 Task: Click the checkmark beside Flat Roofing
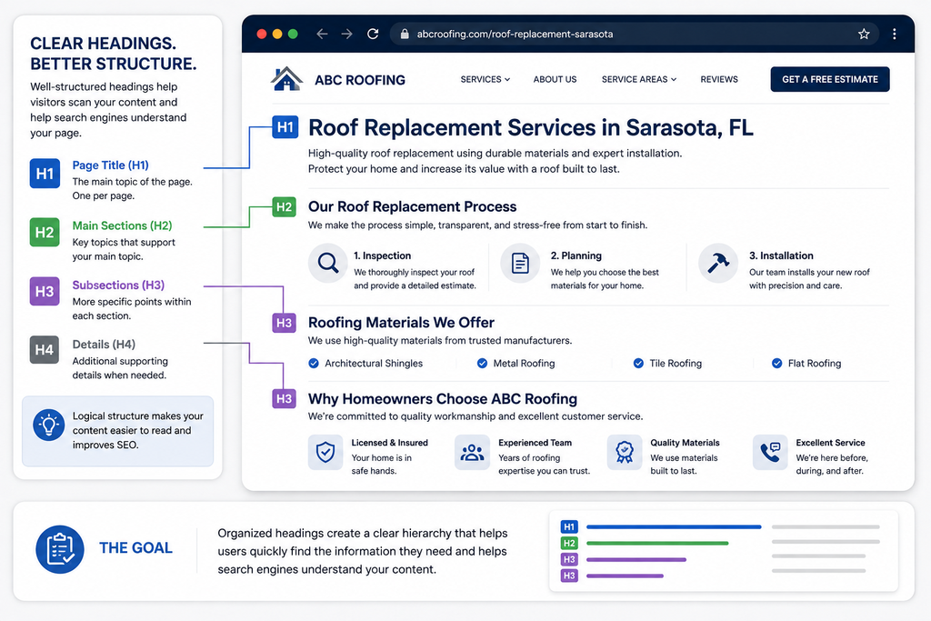click(776, 364)
